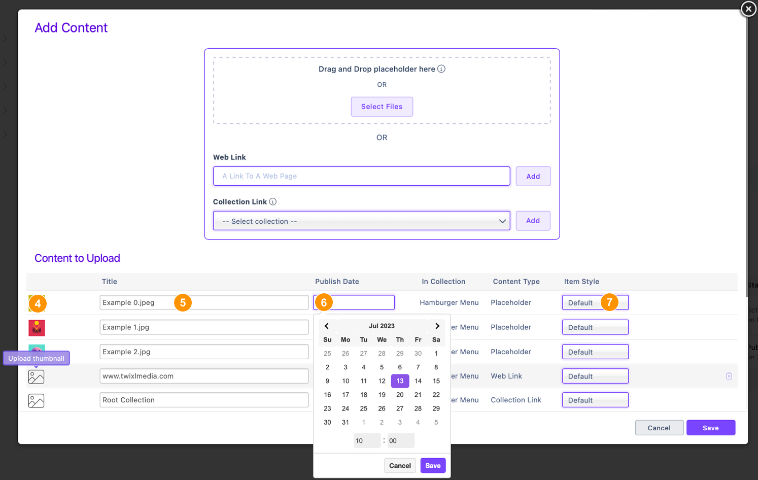Select July 13 in the calendar
Viewport: 758px width, 480px height.
(x=400, y=381)
